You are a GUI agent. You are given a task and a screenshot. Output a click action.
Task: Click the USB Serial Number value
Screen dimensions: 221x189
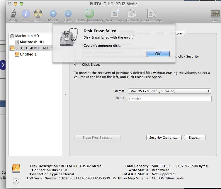click(86, 178)
